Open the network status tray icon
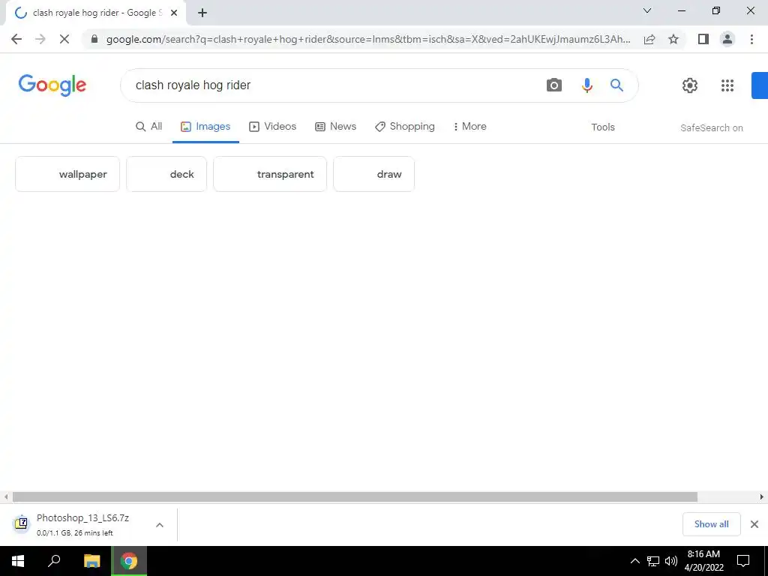The height and width of the screenshot is (576, 768). pos(653,561)
